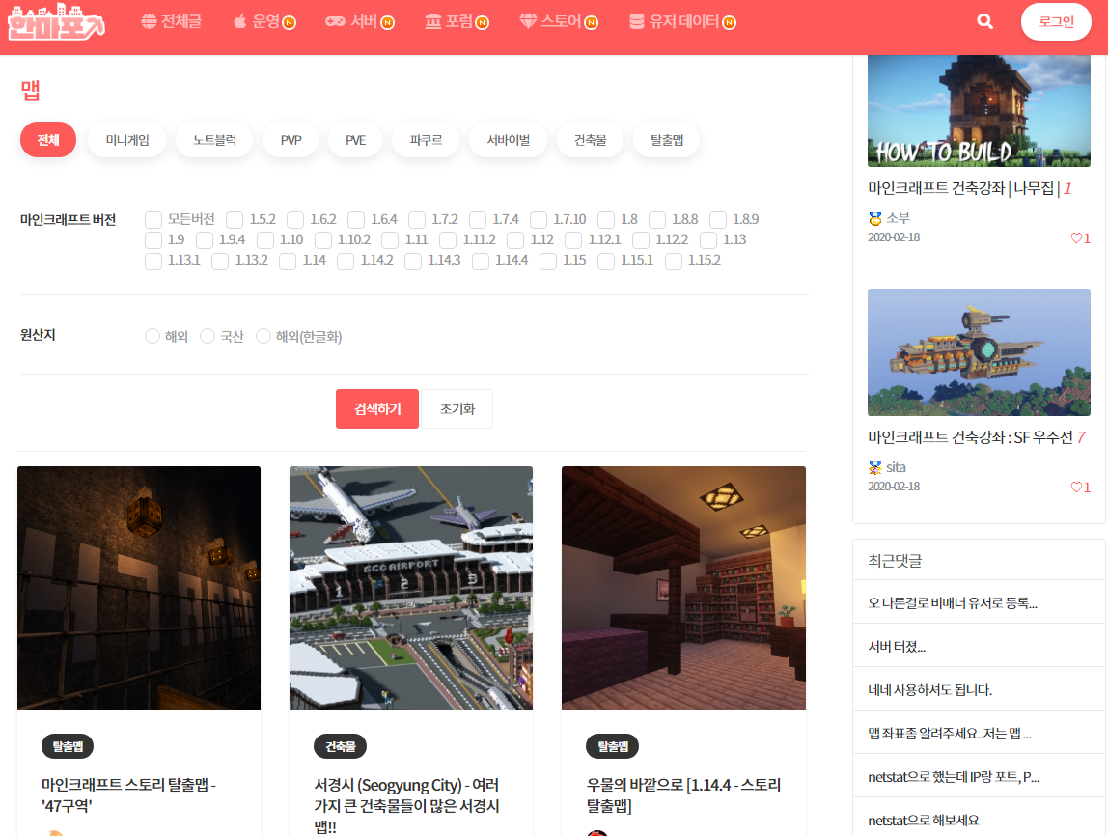This screenshot has width=1108, height=836.
Task: Click the building icon beside 포럼
Action: coord(433,22)
